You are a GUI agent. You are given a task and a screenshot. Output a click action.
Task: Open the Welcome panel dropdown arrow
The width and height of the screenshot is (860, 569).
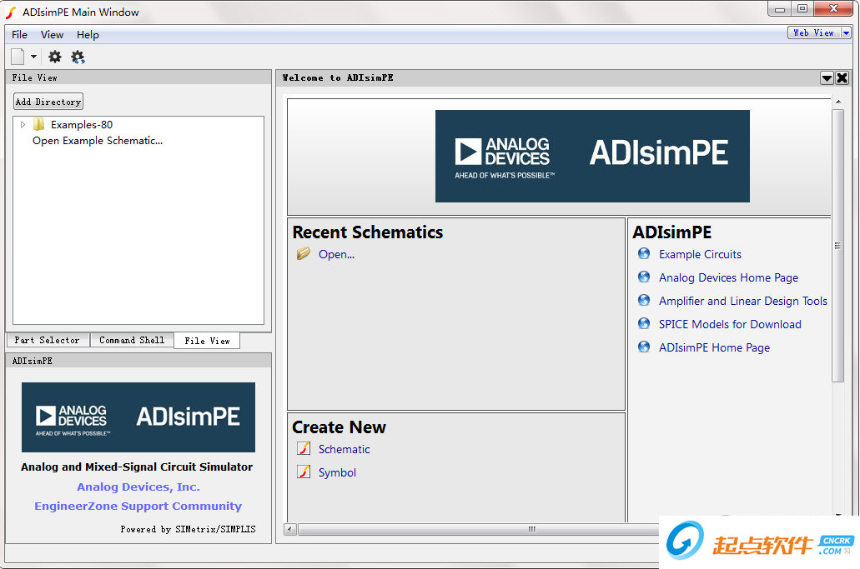click(827, 77)
